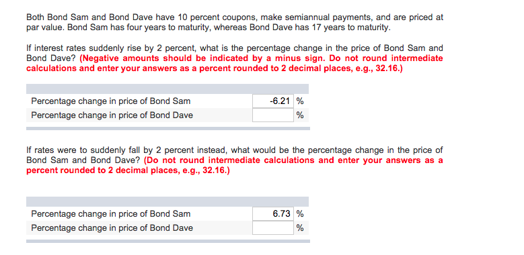Click red note starting '(Do not round intermediate'
Screen dimensions: 524x255
pos(235,165)
